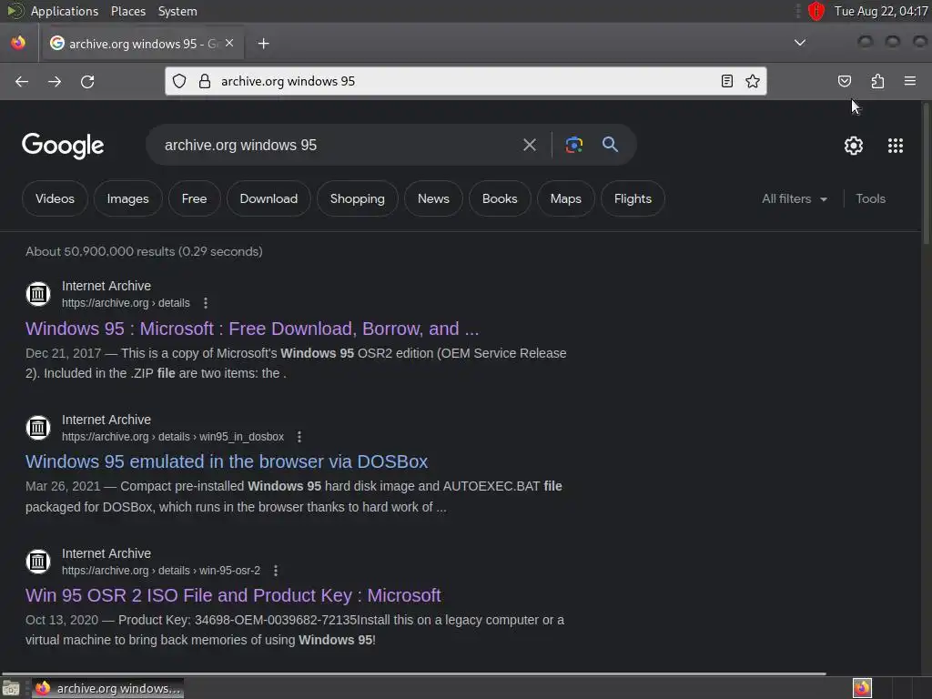Filter results by Videos
Viewport: 932px width, 699px height.
point(55,198)
